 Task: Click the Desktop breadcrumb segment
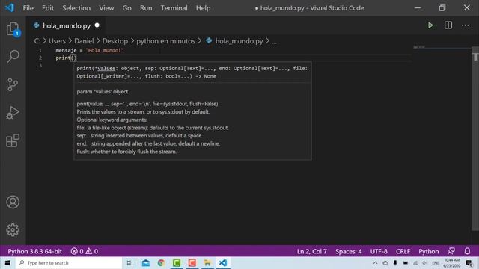click(115, 41)
